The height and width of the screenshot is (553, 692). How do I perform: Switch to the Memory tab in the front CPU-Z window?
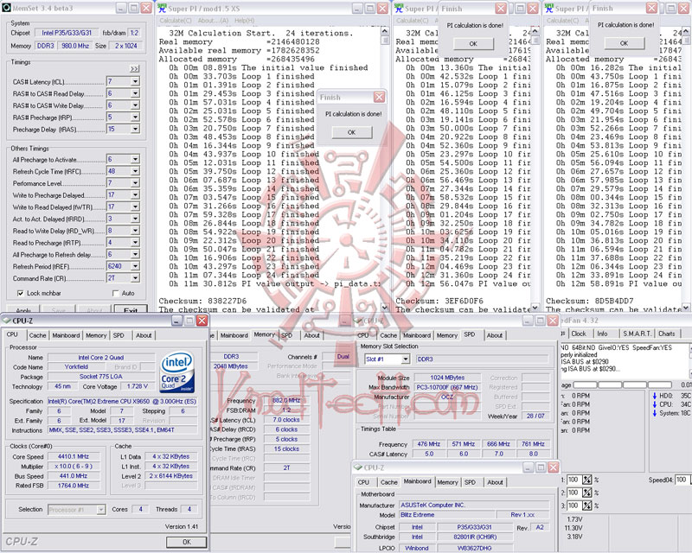(96, 335)
